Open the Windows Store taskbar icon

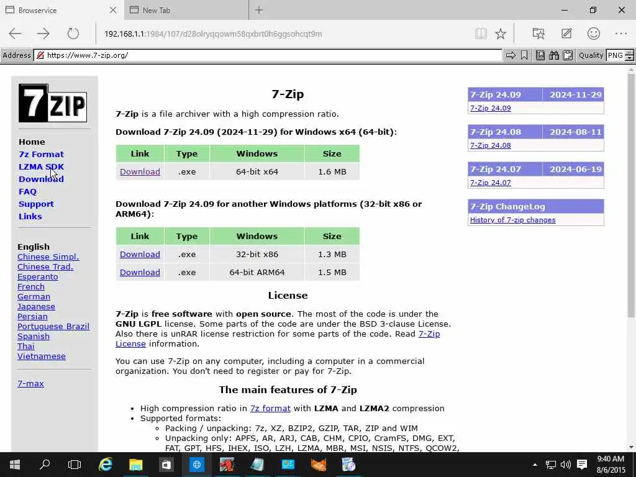[x=166, y=465]
